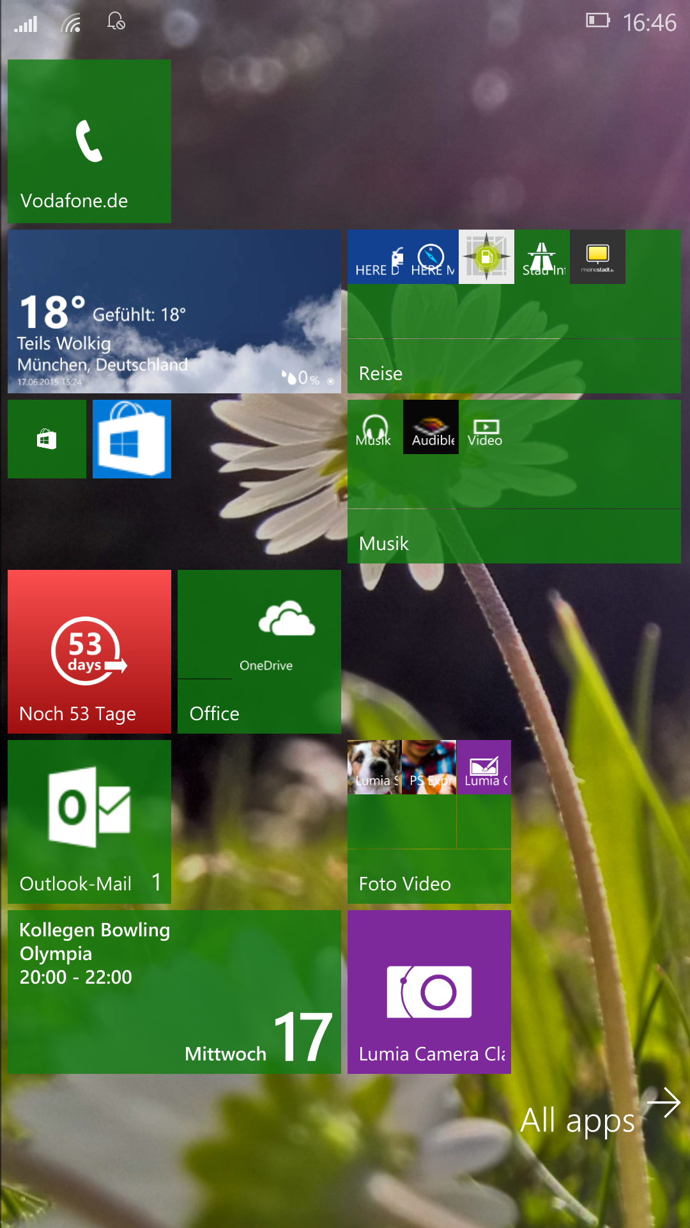Open the Vodafone.de phone tile

pyautogui.click(x=89, y=141)
